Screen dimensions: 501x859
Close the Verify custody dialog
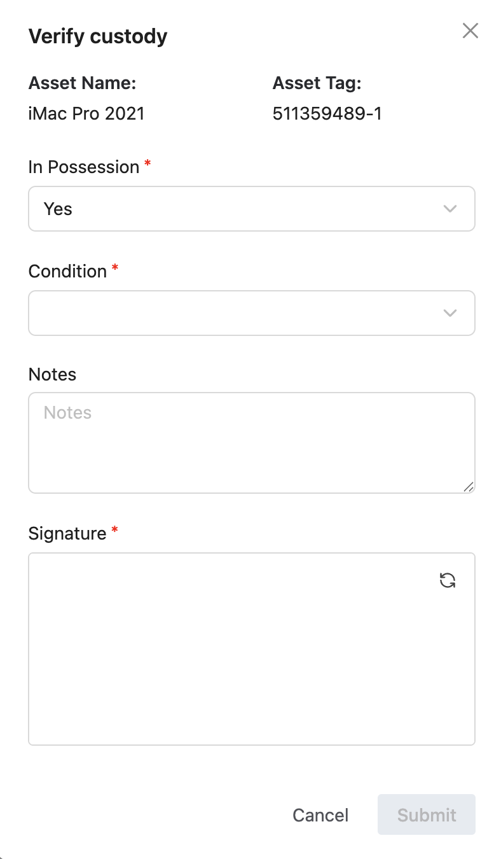tap(470, 31)
